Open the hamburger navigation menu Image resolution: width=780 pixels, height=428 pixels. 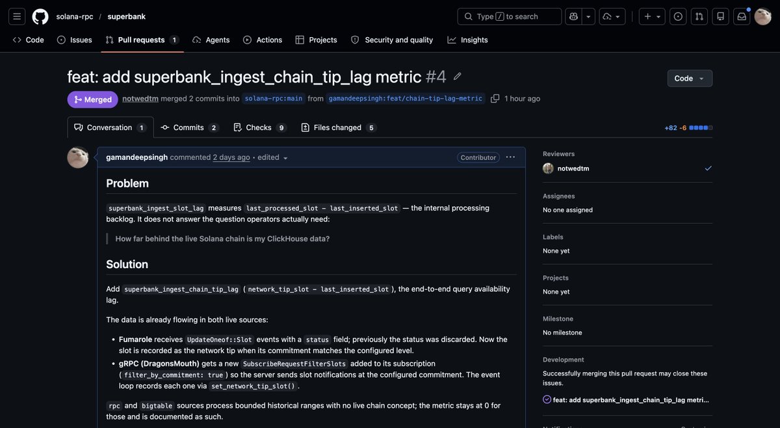(18, 16)
